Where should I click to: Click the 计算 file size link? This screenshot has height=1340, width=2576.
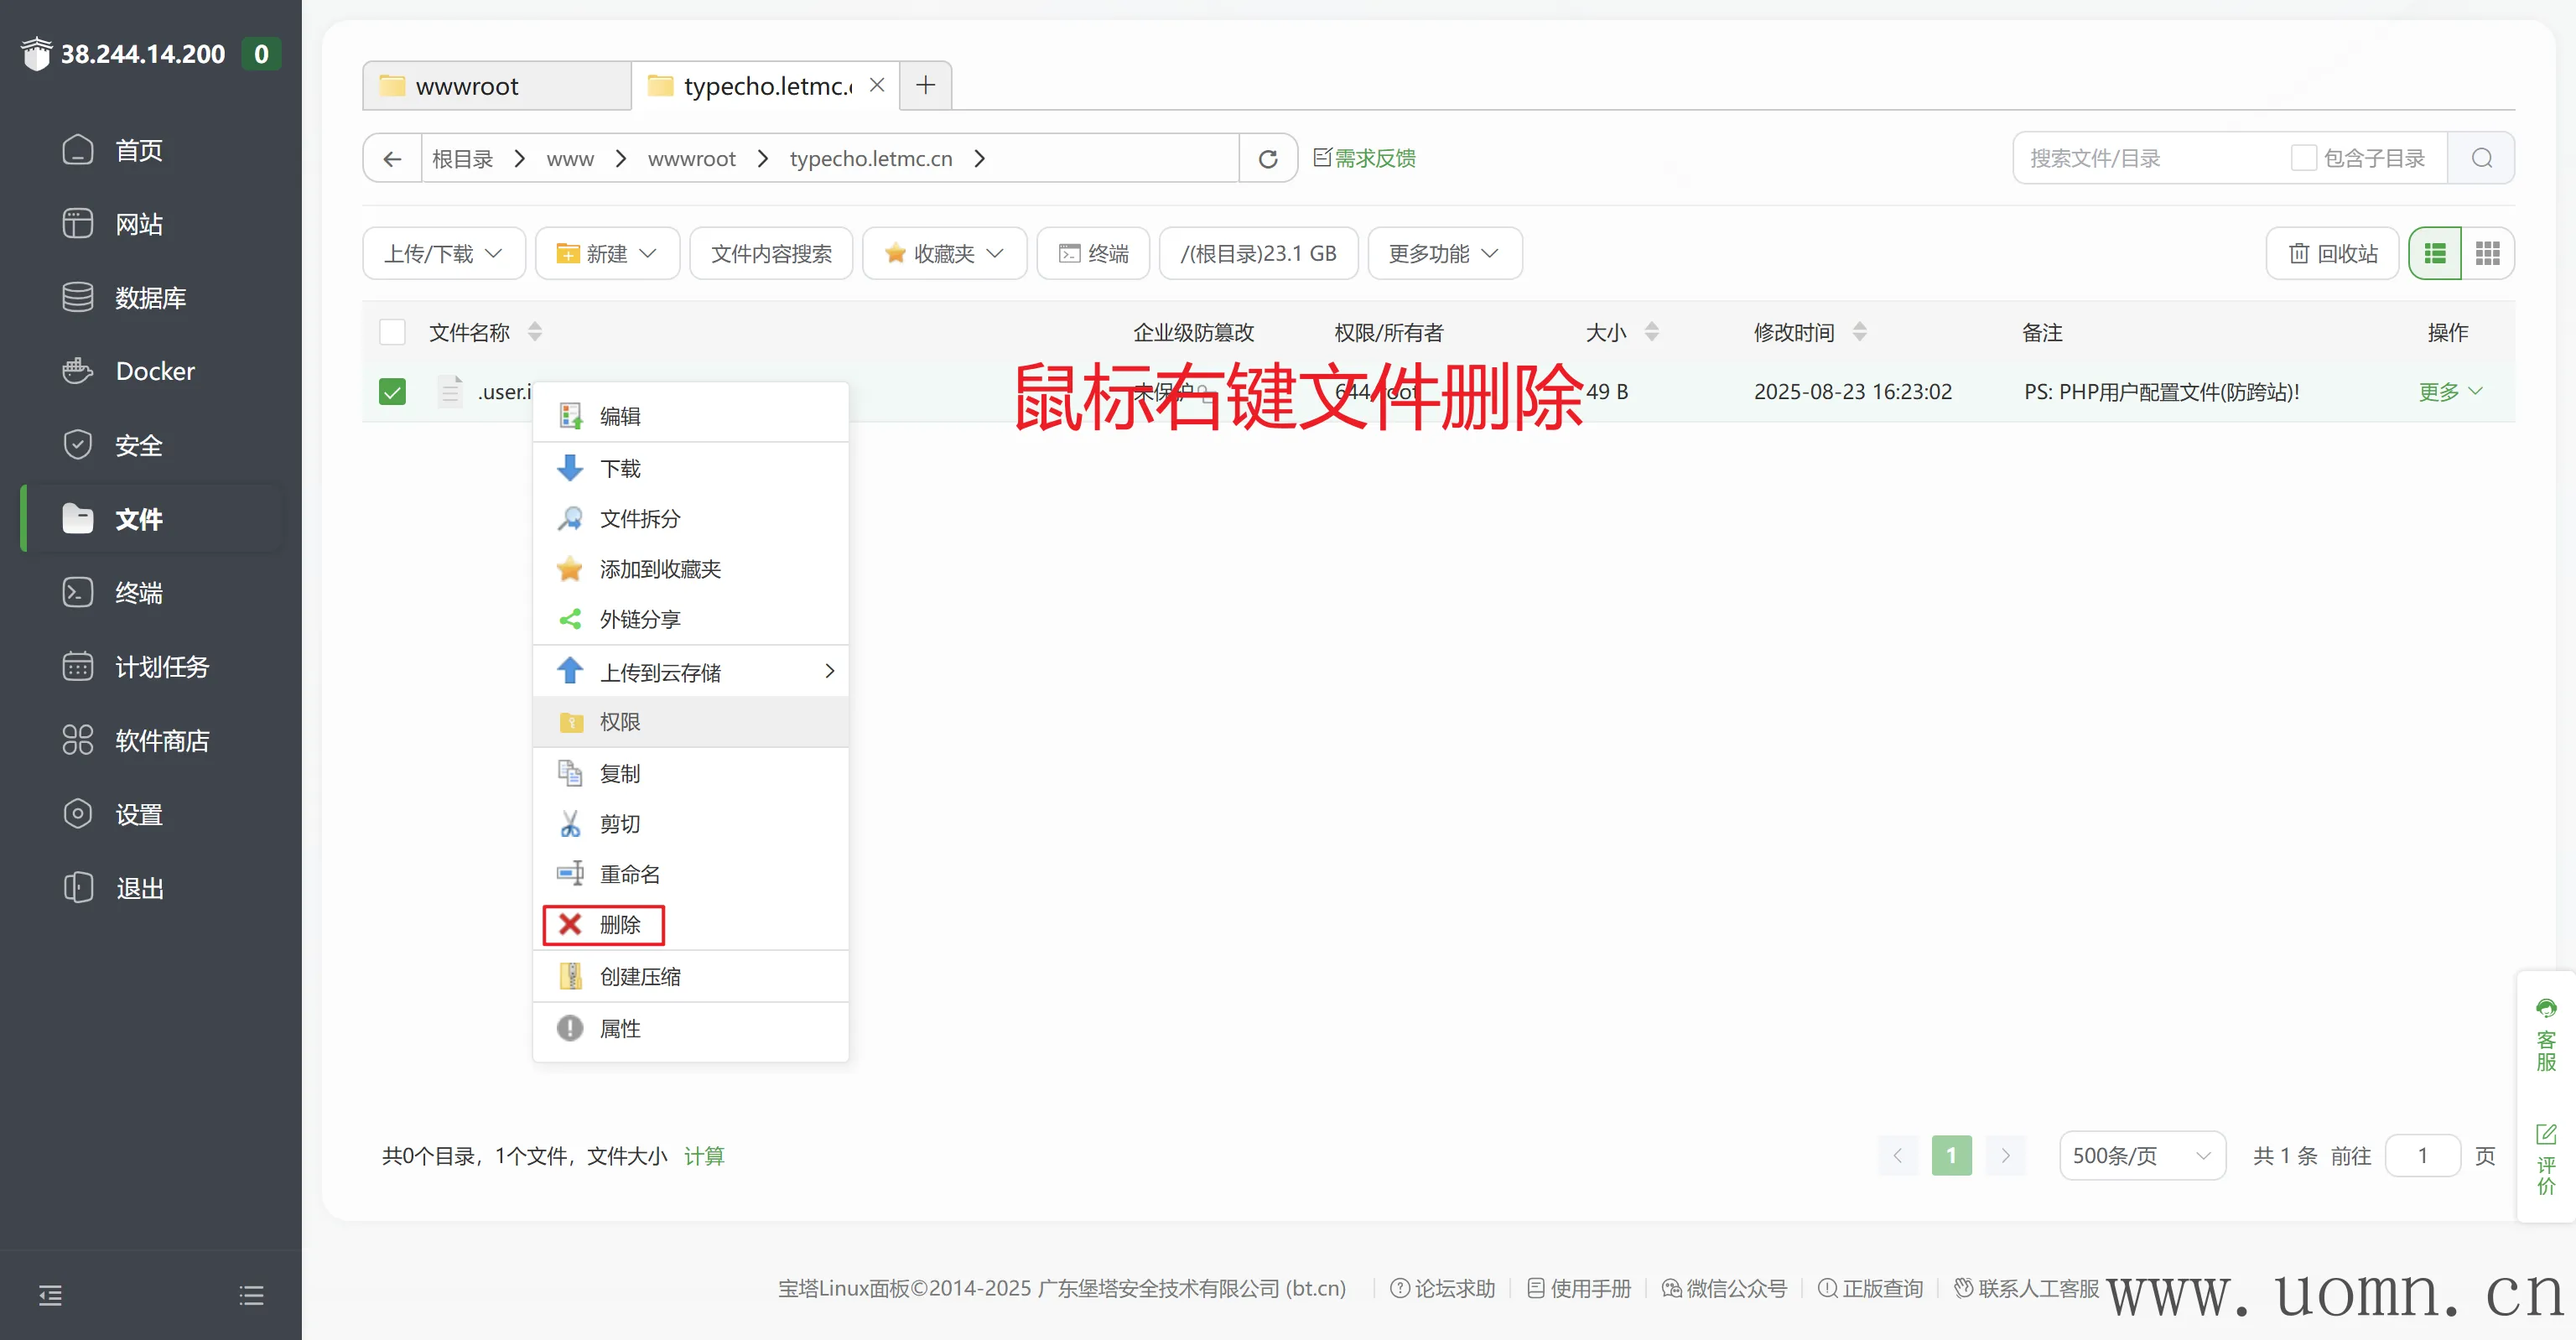click(704, 1156)
